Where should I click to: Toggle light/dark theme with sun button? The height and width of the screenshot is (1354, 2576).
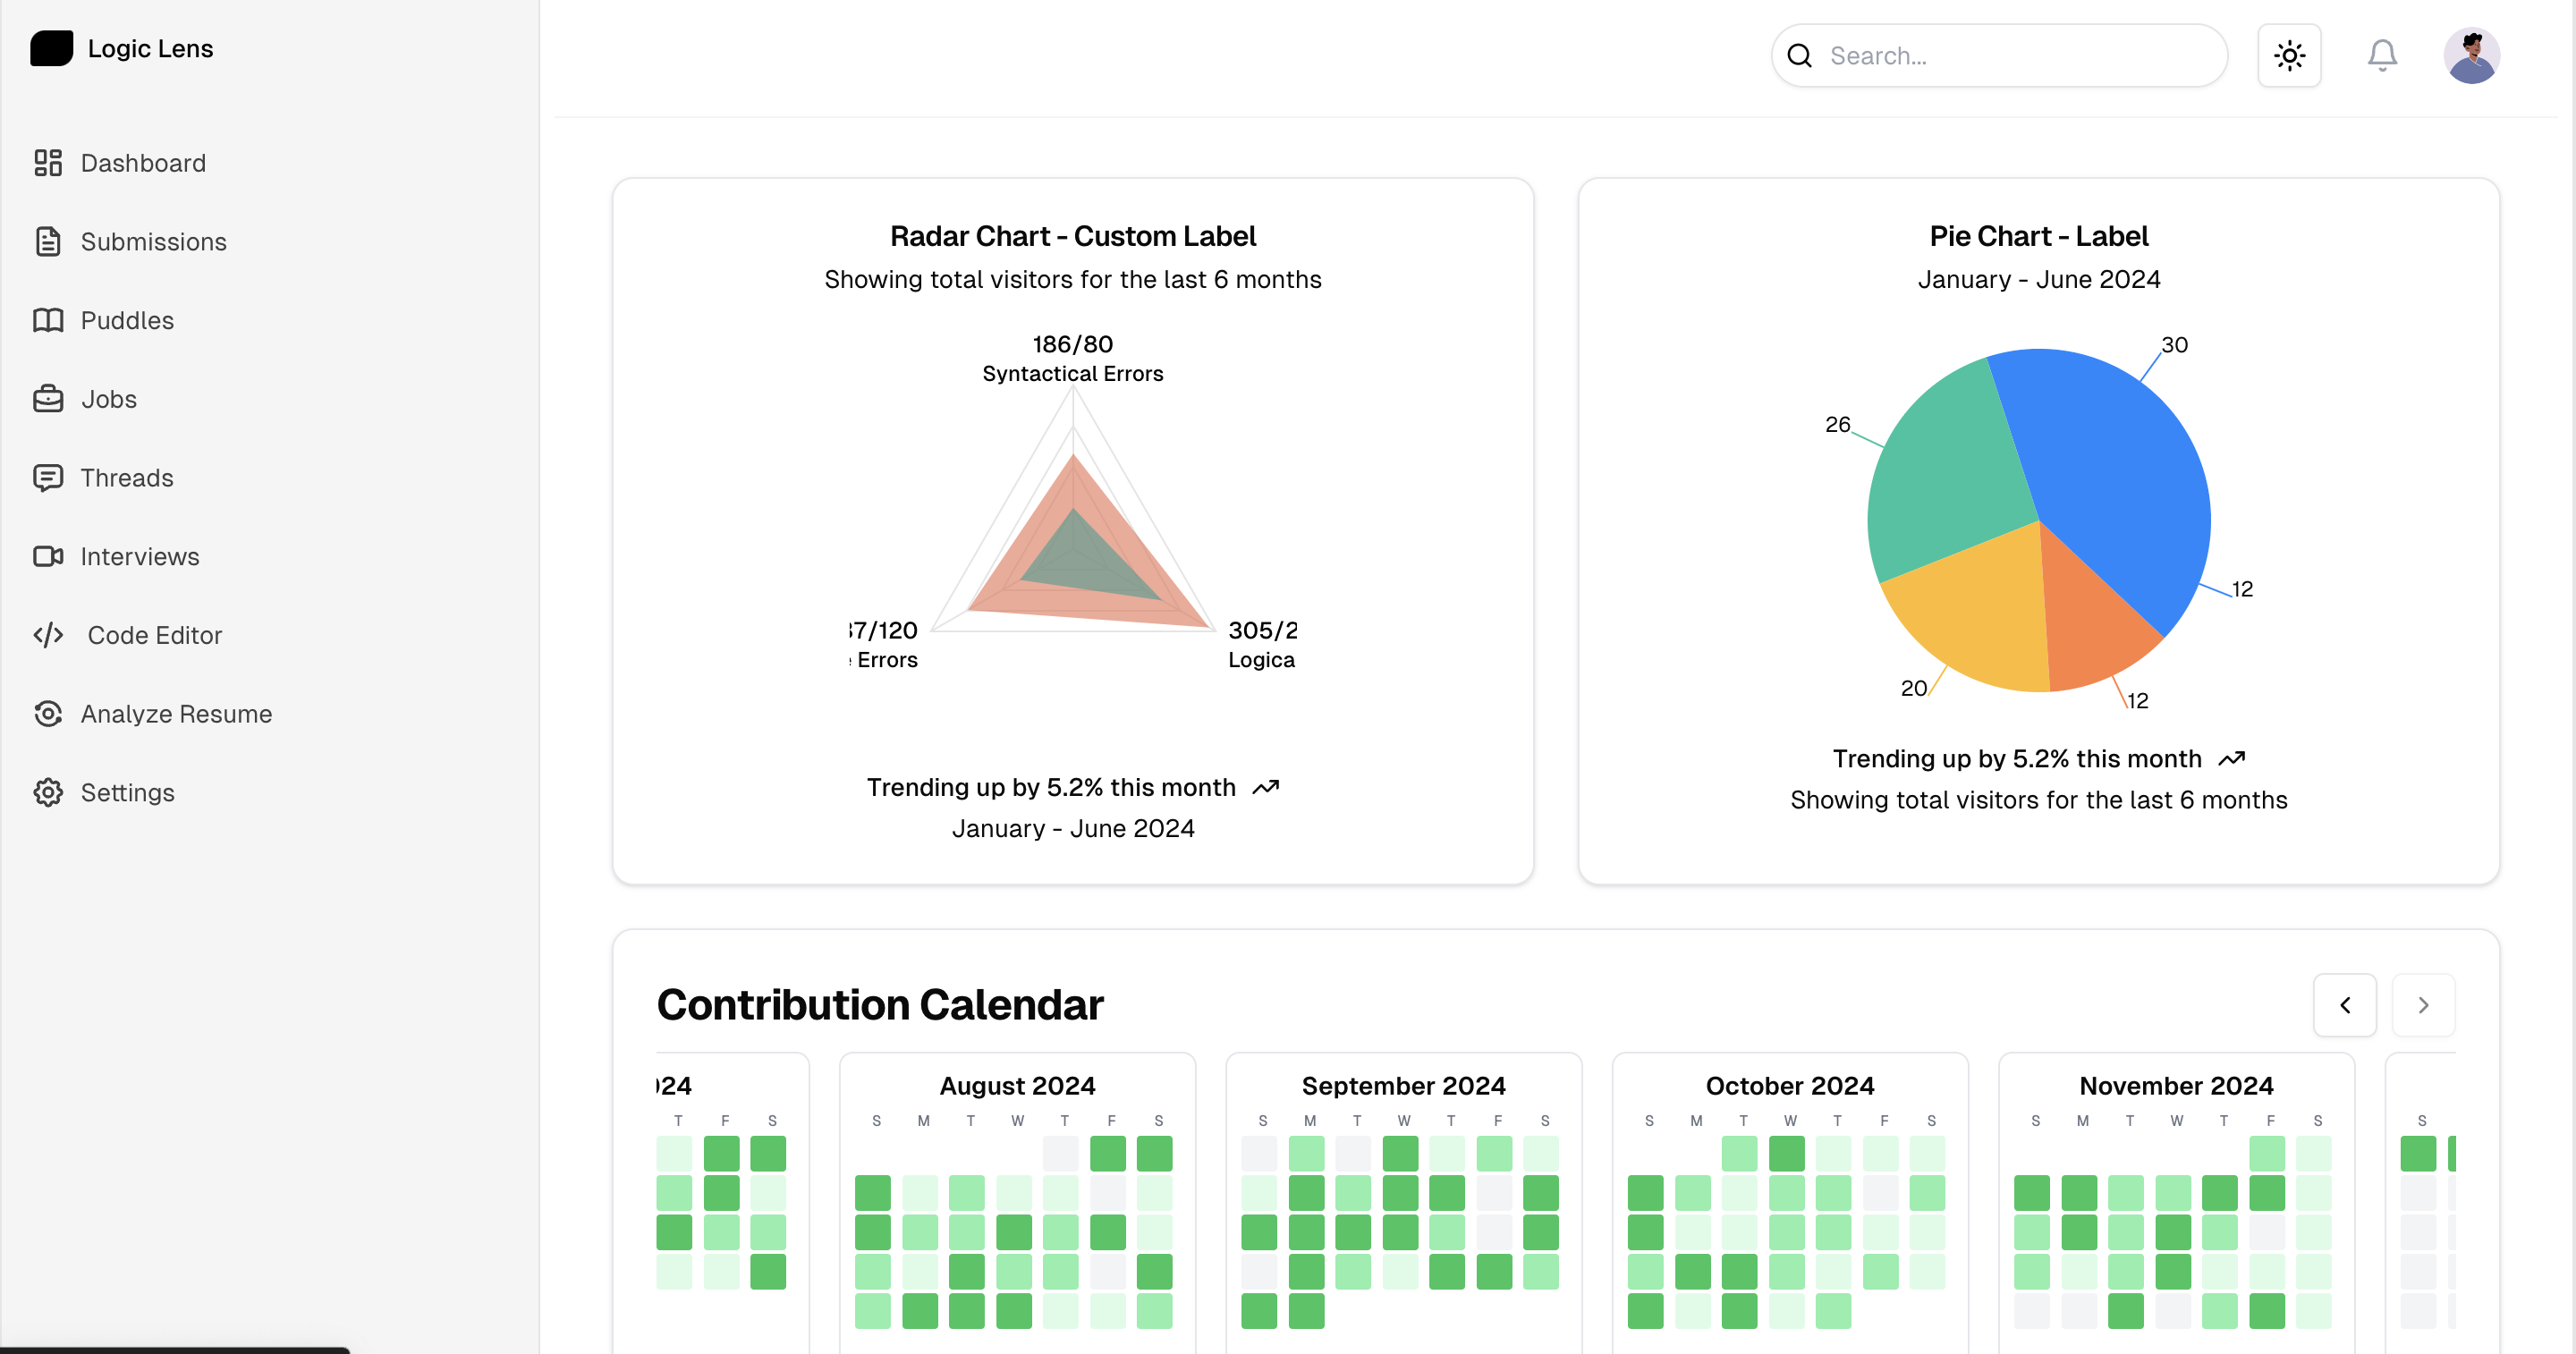2289,56
